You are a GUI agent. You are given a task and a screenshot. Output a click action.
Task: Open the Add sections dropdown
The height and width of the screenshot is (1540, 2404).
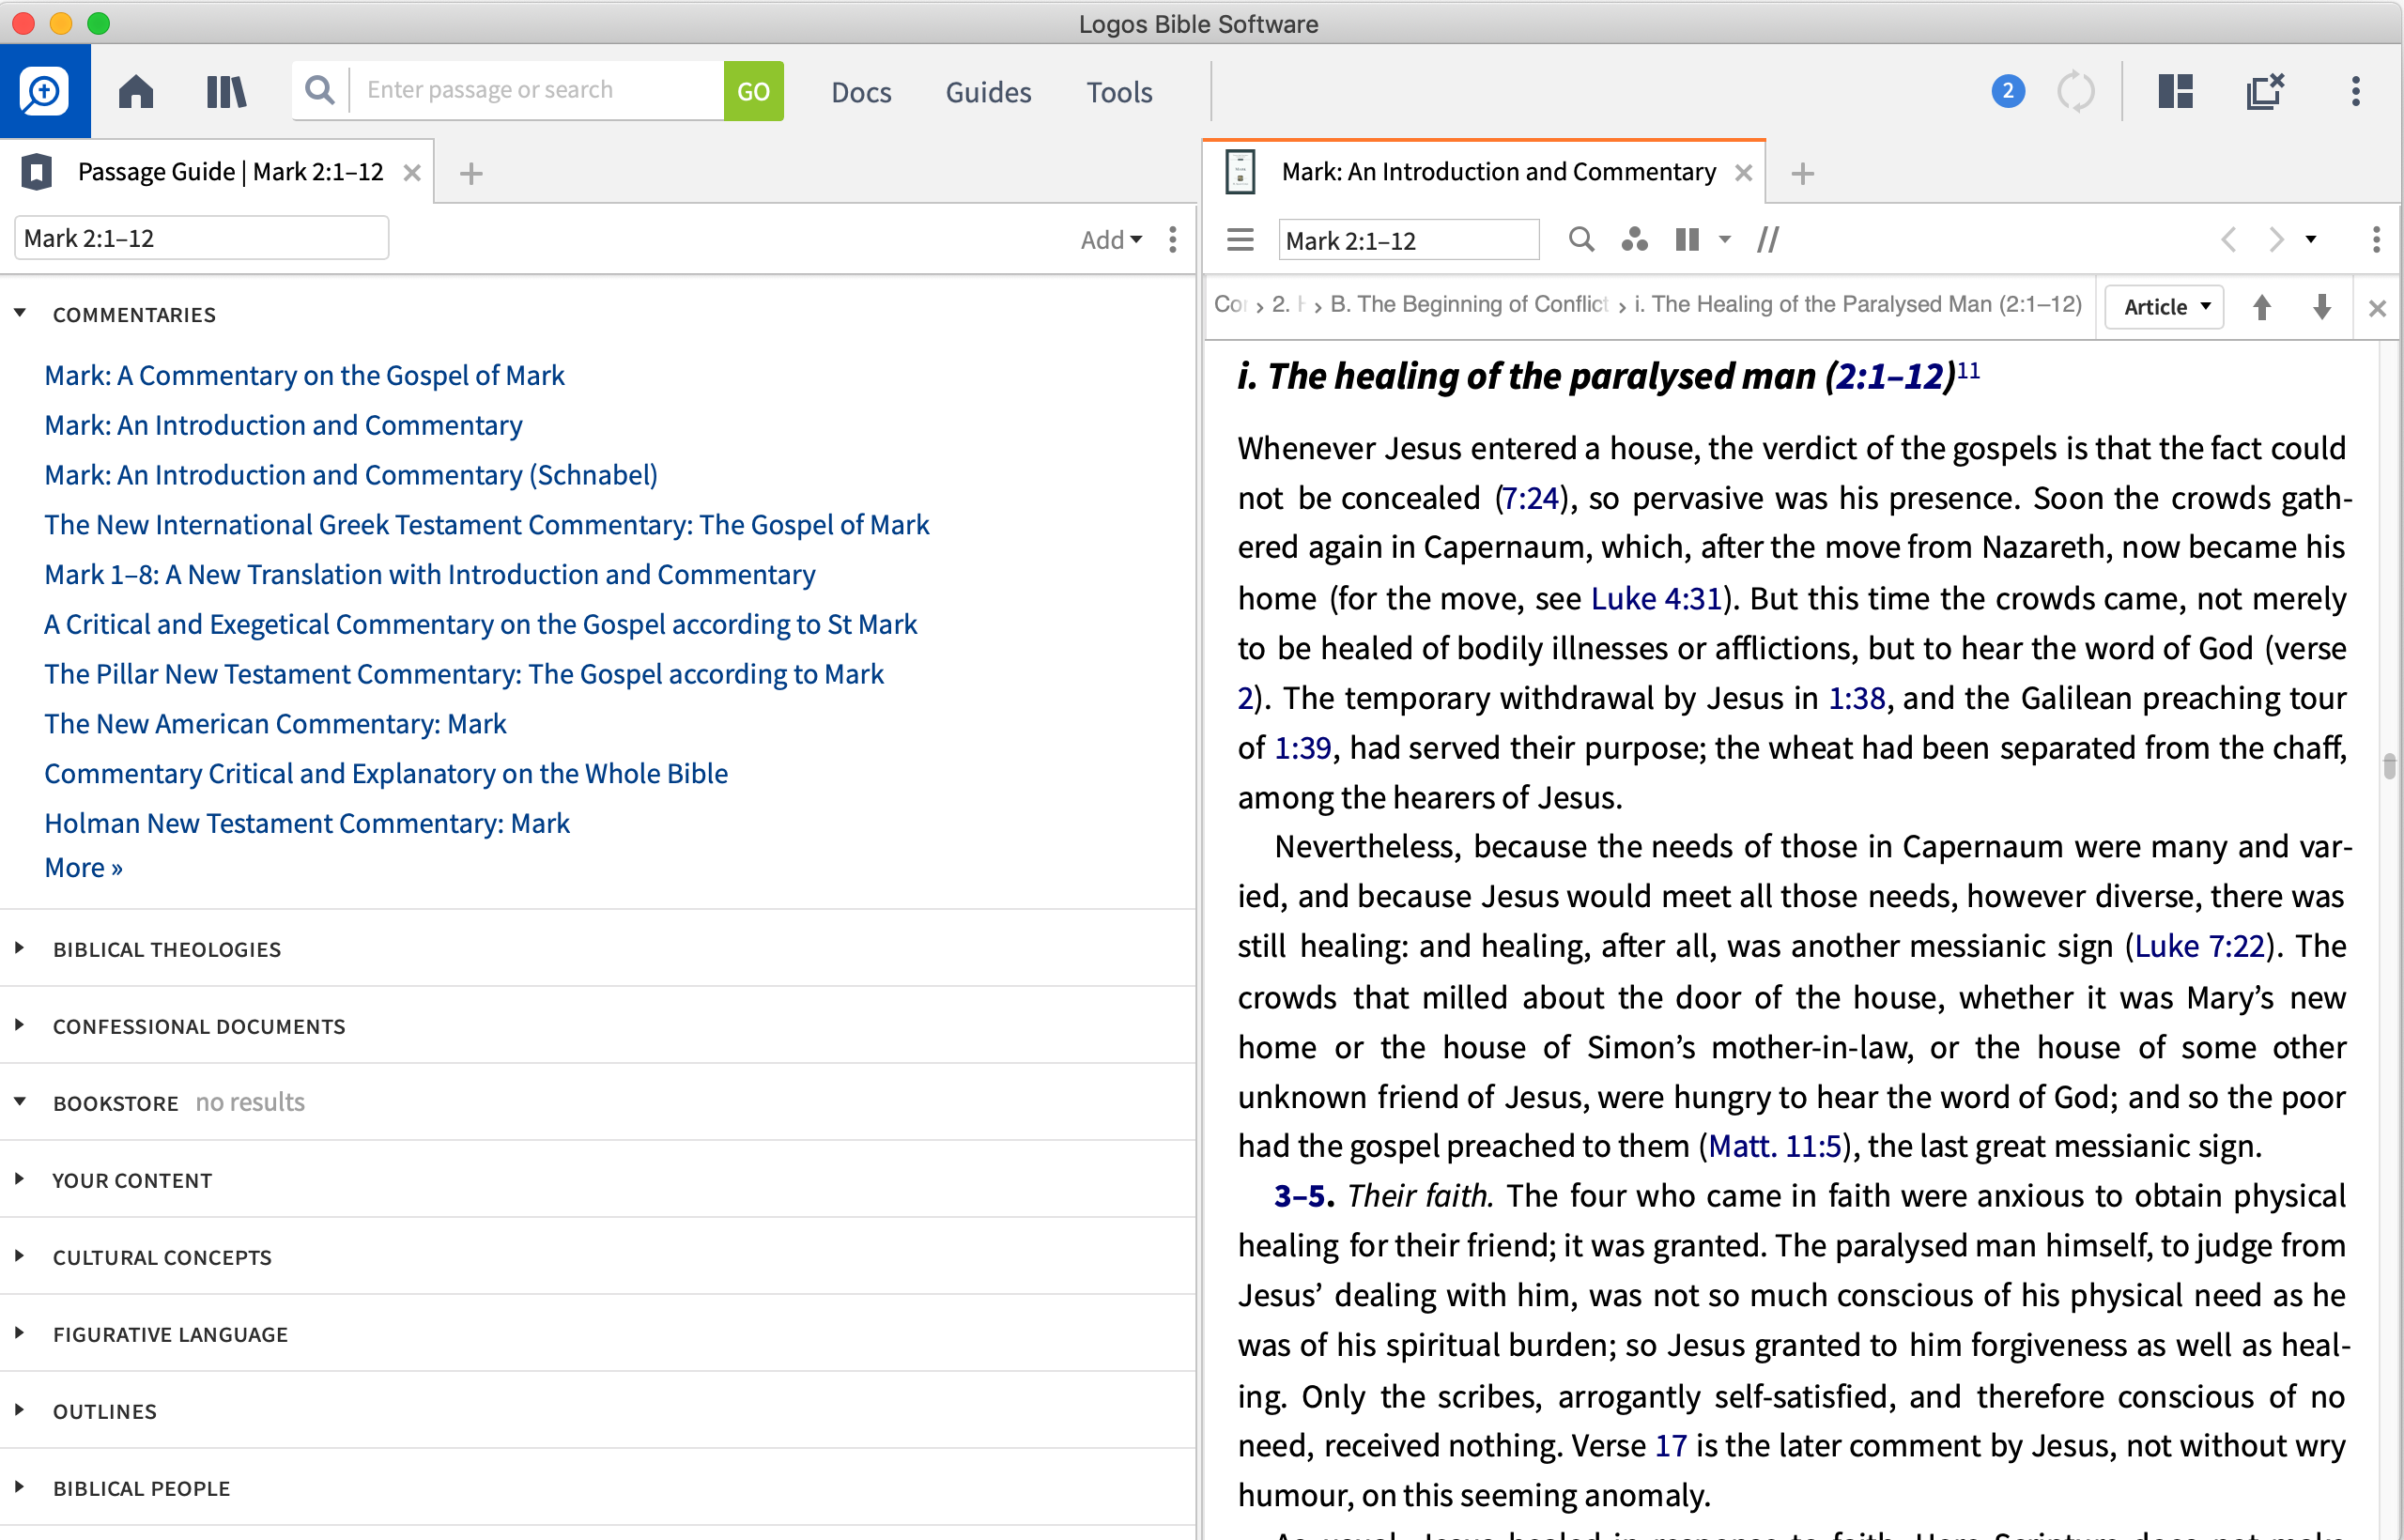click(x=1111, y=240)
